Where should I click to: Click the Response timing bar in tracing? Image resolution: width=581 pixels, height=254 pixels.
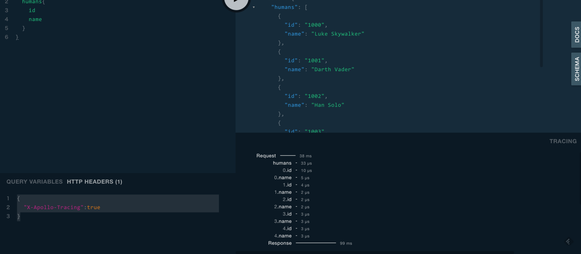point(316,243)
